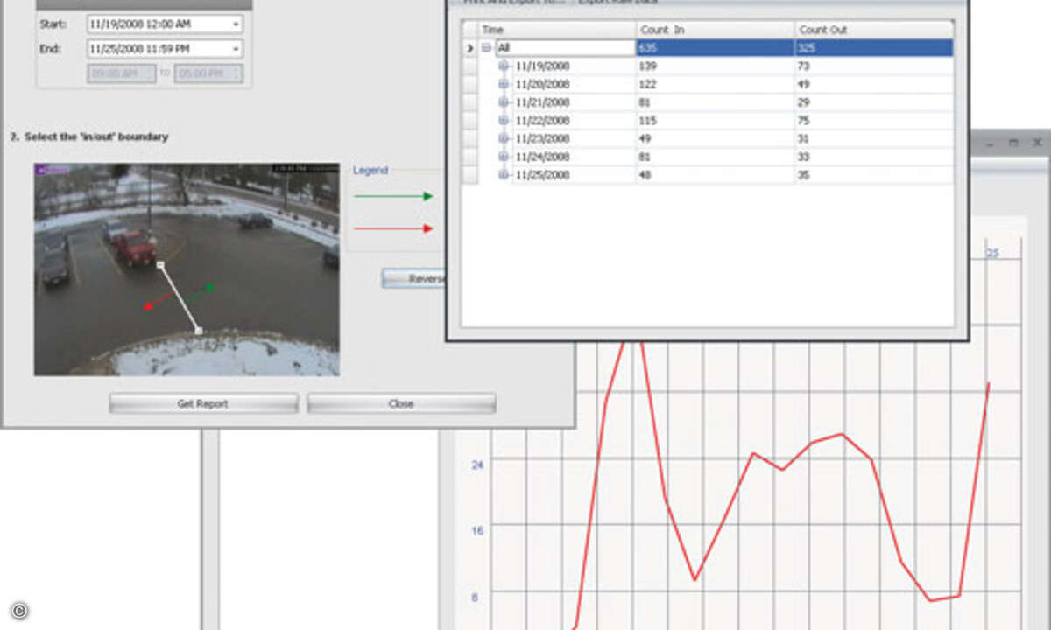Select the top handle of the boundary line
This screenshot has height=630, width=1051.
[160, 263]
